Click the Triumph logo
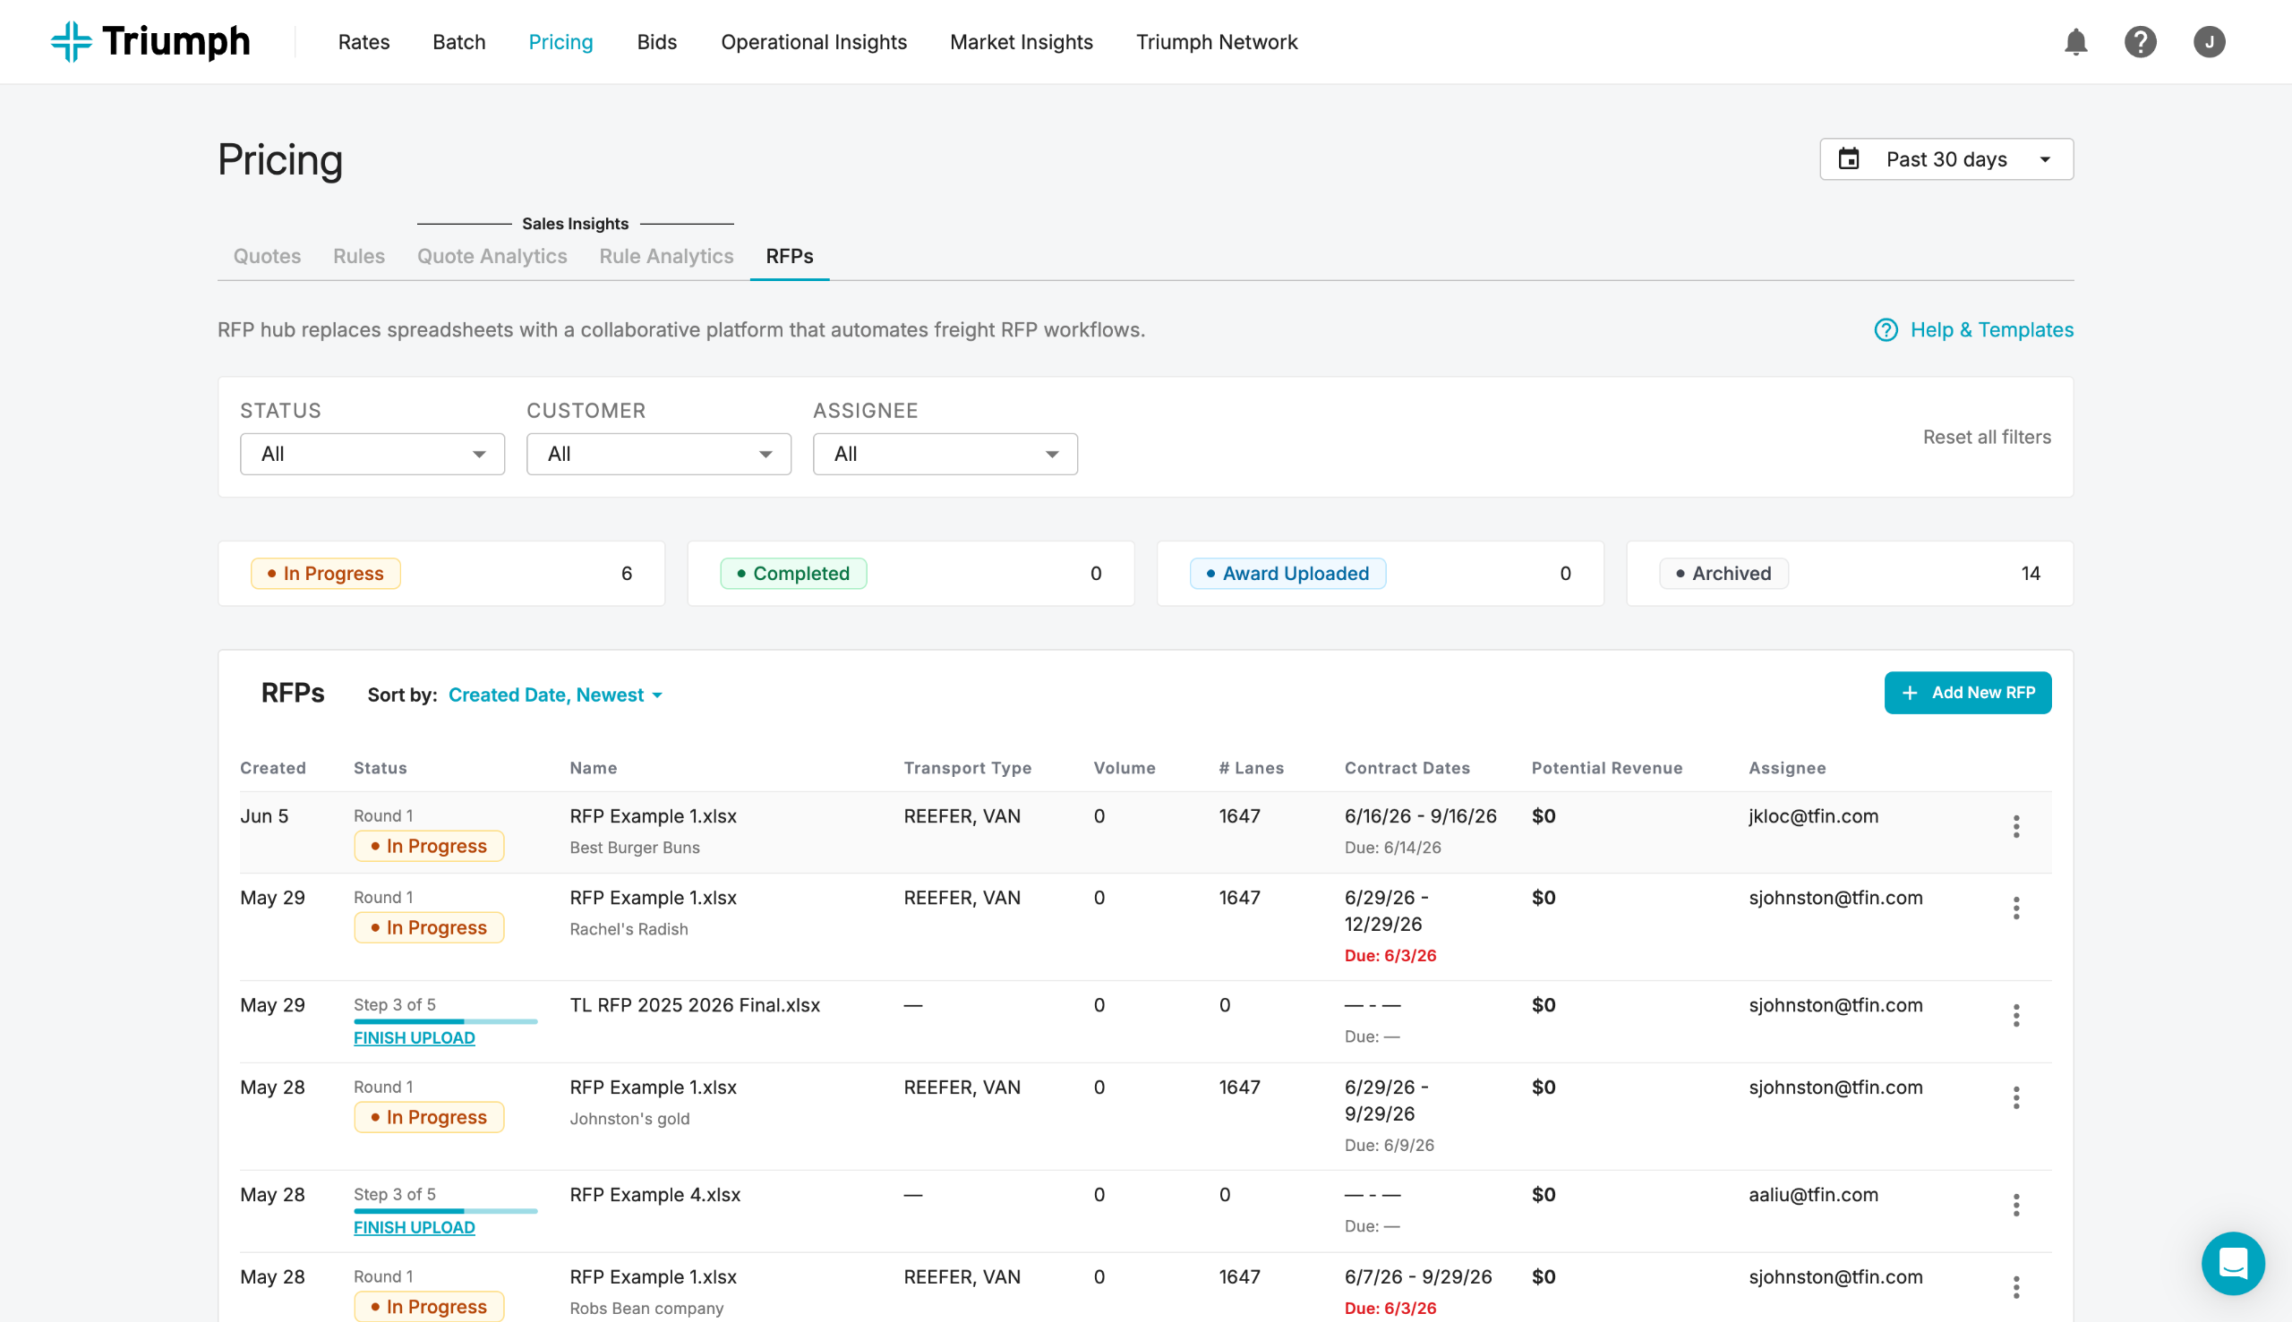 point(150,42)
